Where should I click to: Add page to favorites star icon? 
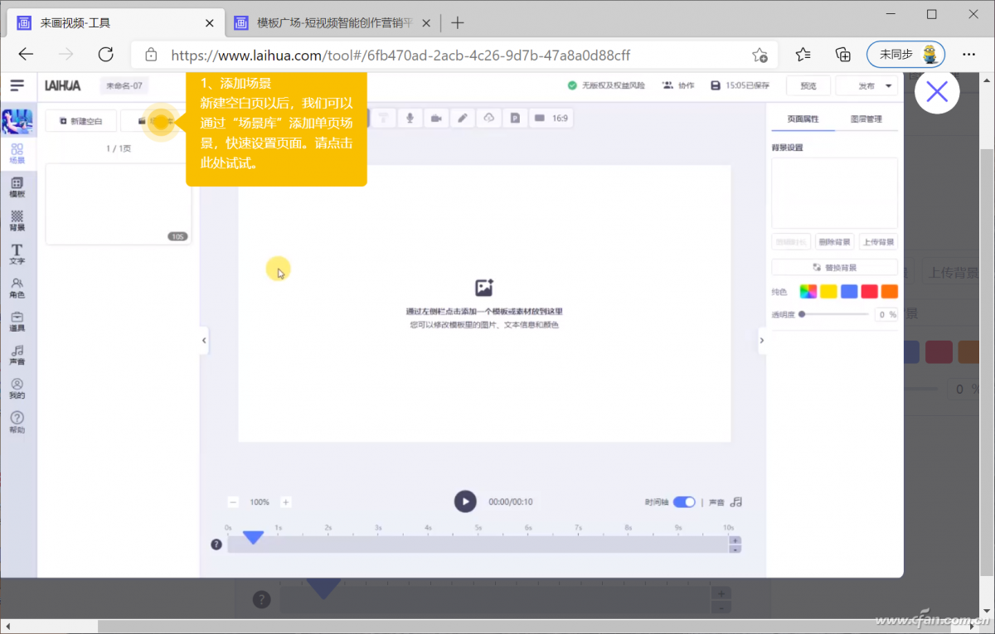tap(760, 56)
